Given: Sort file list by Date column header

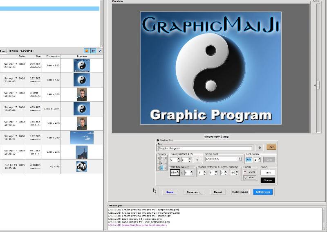Looking at the screenshot, I should 13,56.
